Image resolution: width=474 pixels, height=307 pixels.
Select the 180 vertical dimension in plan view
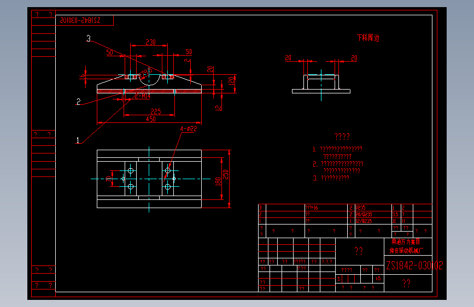click(218, 181)
